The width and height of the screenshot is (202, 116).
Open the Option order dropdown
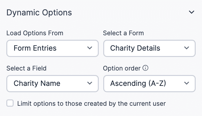(149, 83)
